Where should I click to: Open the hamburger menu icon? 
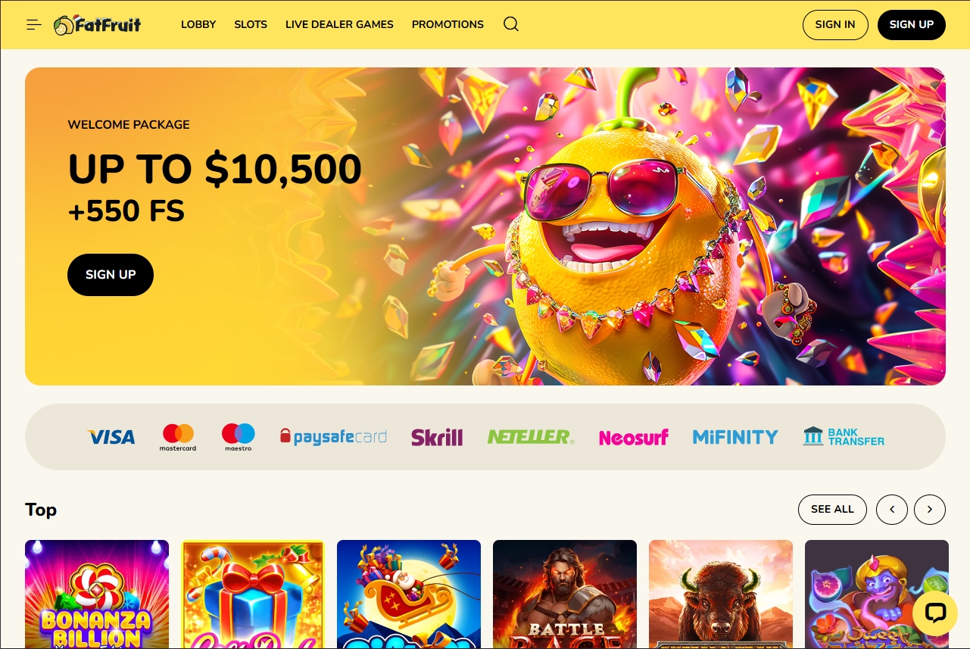pos(33,25)
